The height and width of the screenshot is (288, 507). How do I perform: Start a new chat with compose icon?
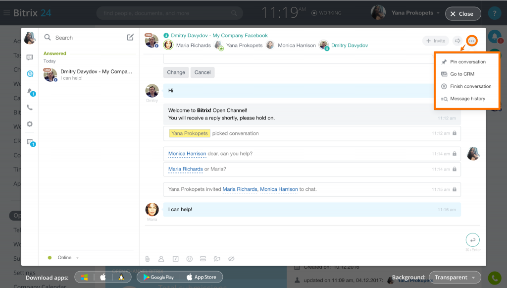(x=130, y=37)
